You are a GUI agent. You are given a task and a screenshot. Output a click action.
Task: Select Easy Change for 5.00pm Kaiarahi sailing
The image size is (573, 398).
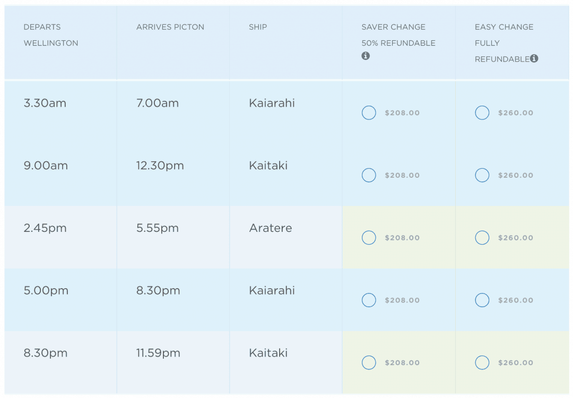(482, 300)
